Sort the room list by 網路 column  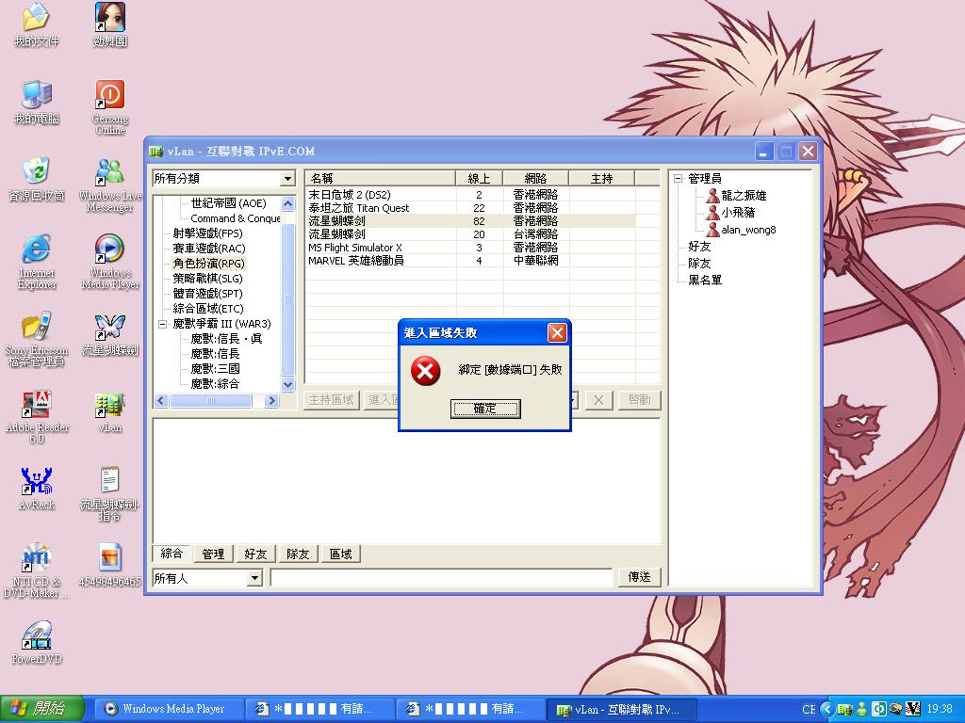point(535,178)
